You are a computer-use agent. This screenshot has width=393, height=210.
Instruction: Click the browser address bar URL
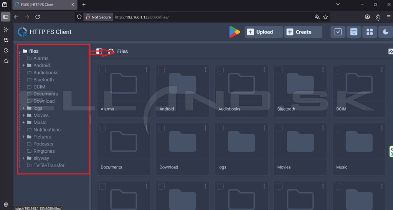pos(142,17)
